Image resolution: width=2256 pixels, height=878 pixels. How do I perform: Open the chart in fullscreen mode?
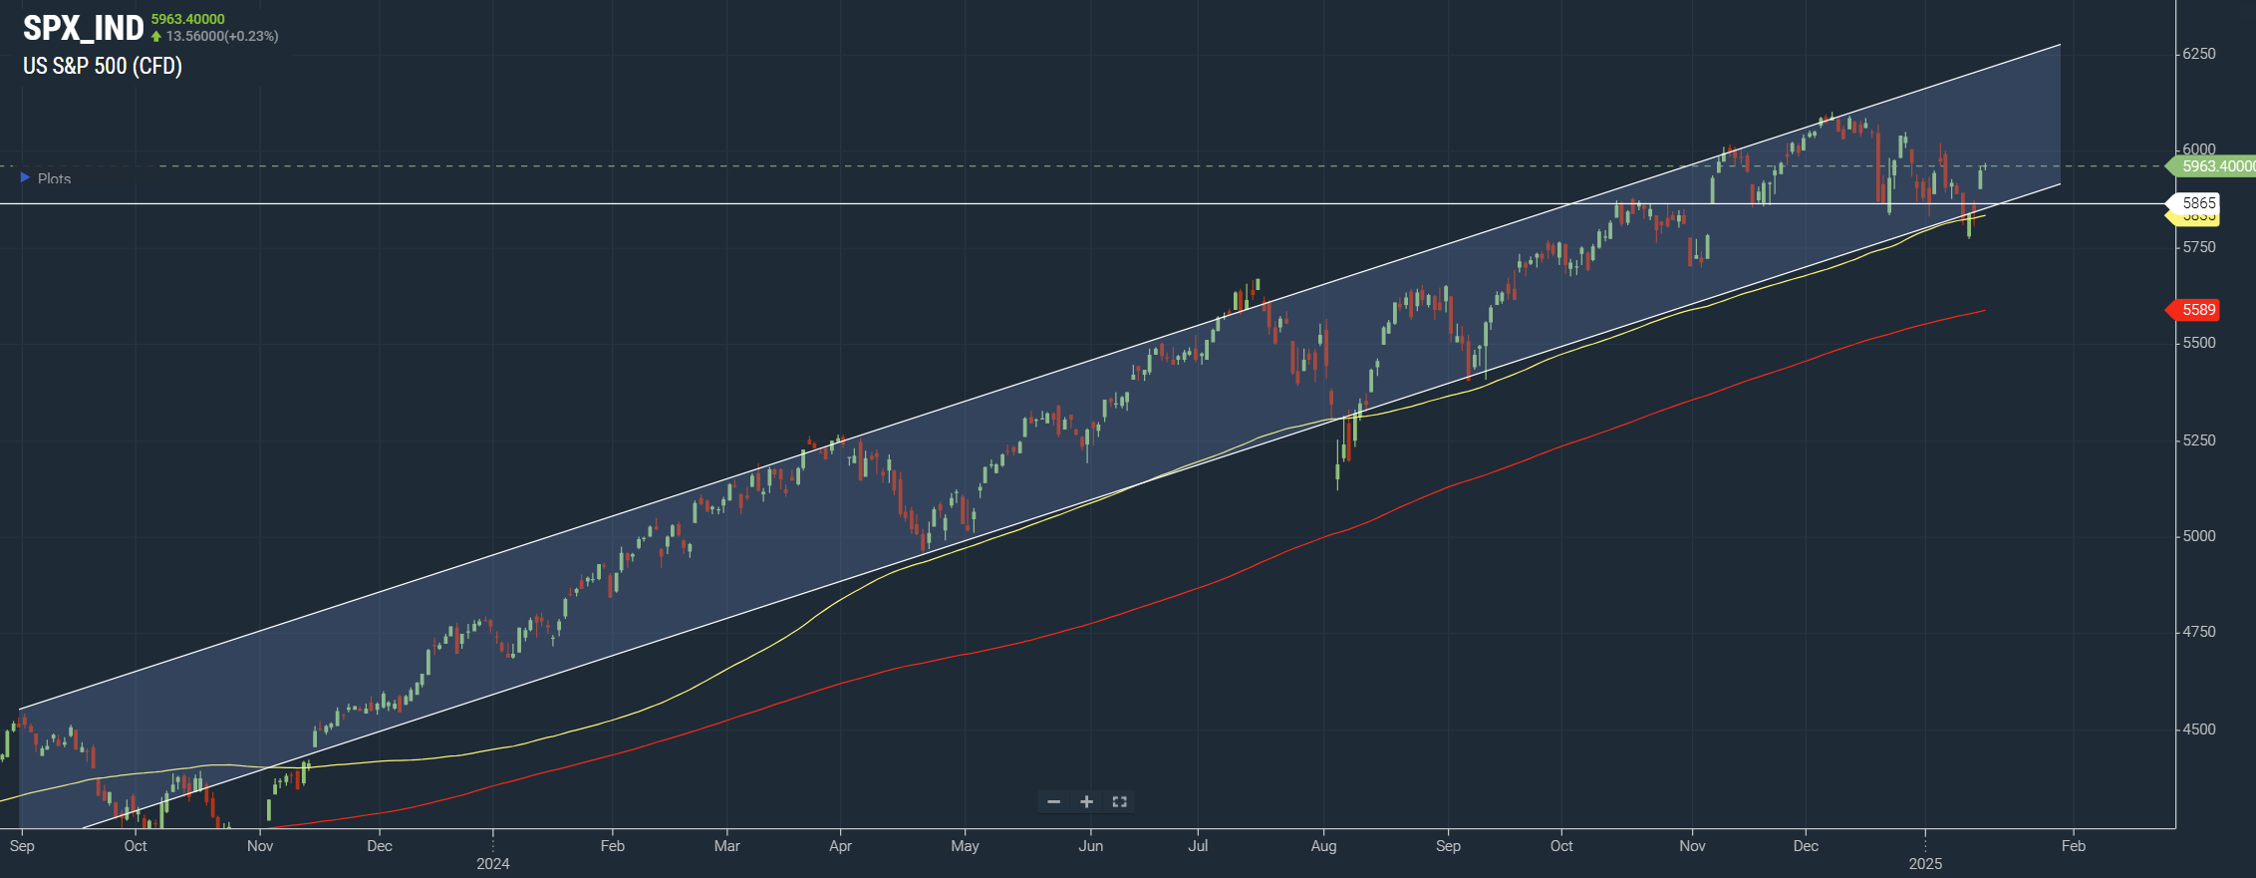tap(1119, 802)
